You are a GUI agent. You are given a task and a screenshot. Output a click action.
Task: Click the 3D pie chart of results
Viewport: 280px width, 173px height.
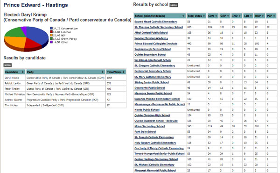[26, 39]
